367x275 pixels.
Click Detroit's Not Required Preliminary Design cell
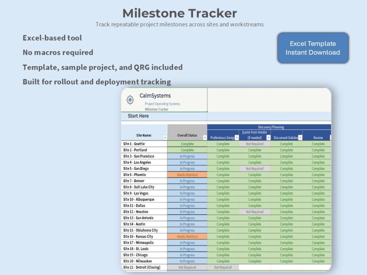coord(223,267)
